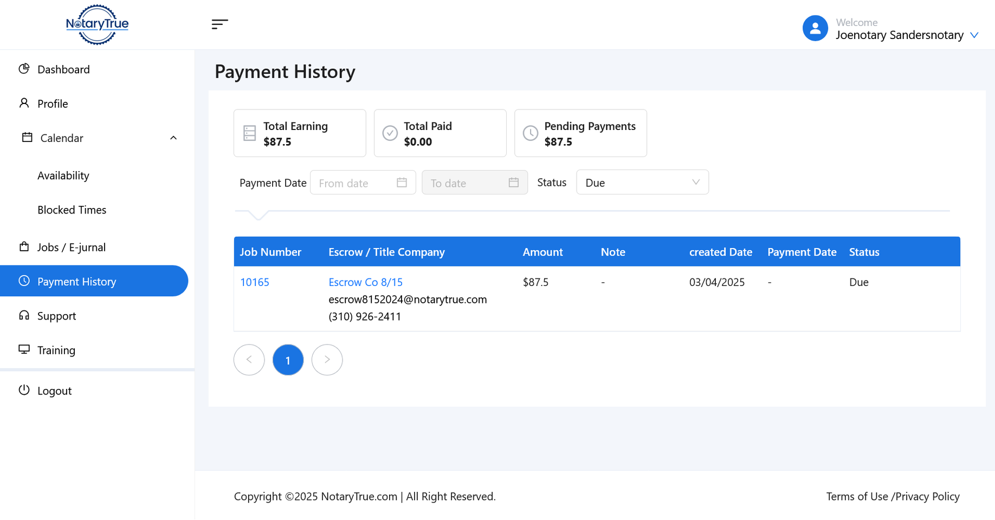Viewport: 995px width, 520px height.
Task: Click the sort/filter icon near the logo
Action: coord(219,24)
